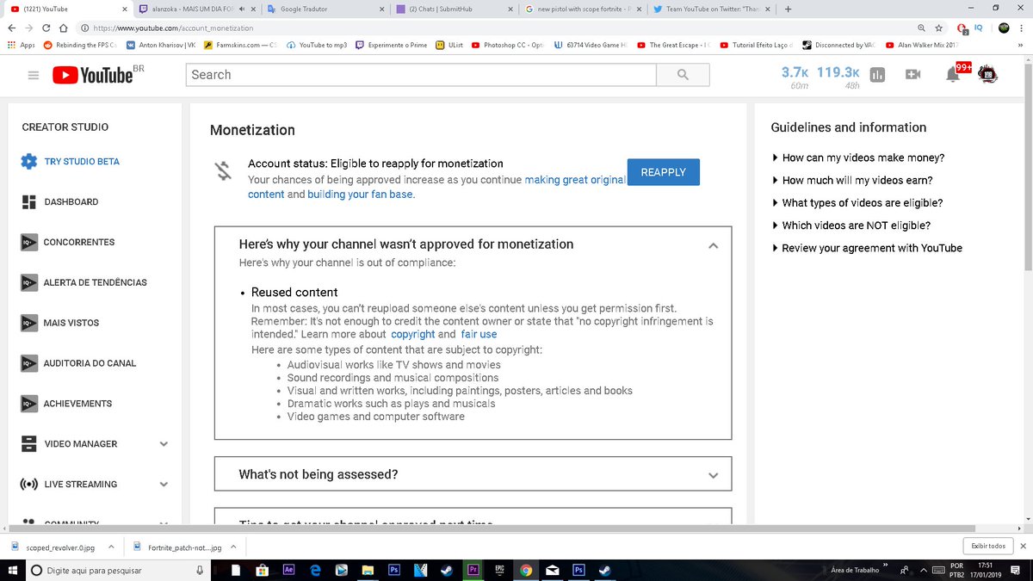The height and width of the screenshot is (581, 1033).
Task: Click the browser Back arrow
Action: tap(11, 28)
